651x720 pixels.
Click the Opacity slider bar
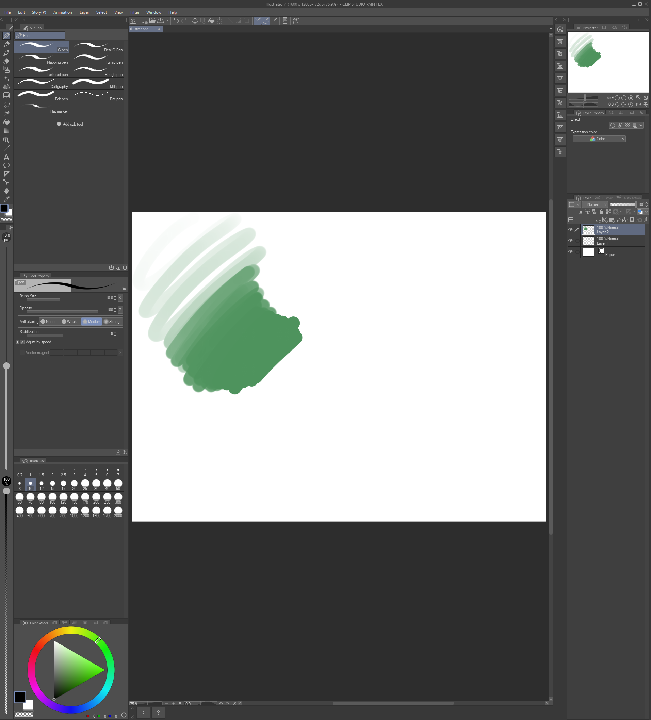(x=62, y=312)
